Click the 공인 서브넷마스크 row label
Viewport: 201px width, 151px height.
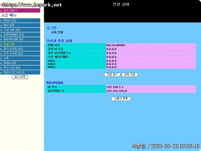(x=59, y=53)
